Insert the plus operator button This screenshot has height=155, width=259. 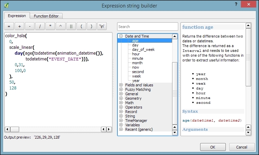[x=20, y=26]
